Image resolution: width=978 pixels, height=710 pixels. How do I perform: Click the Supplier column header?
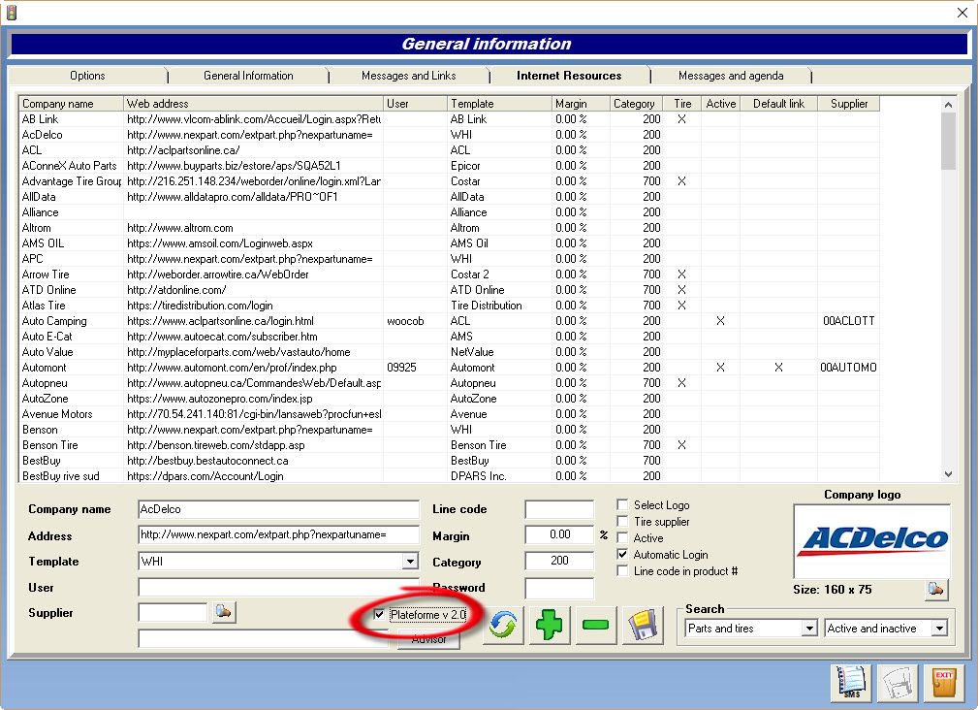click(x=849, y=104)
